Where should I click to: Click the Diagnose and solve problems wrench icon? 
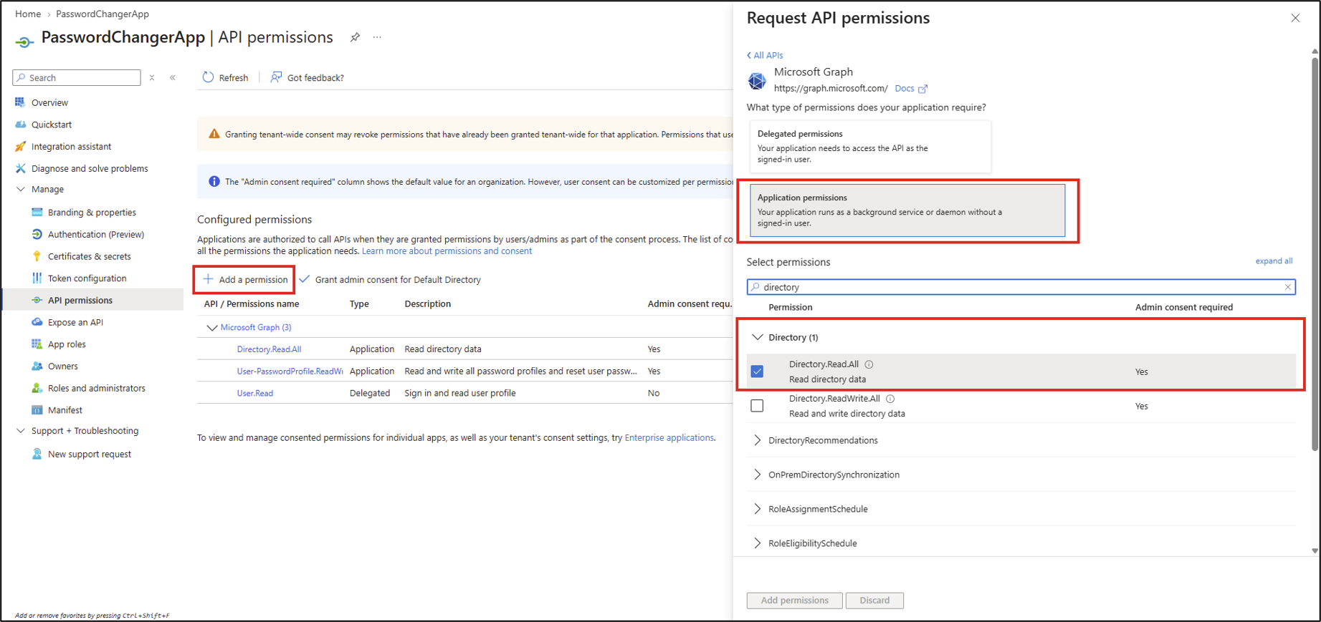[x=20, y=168]
